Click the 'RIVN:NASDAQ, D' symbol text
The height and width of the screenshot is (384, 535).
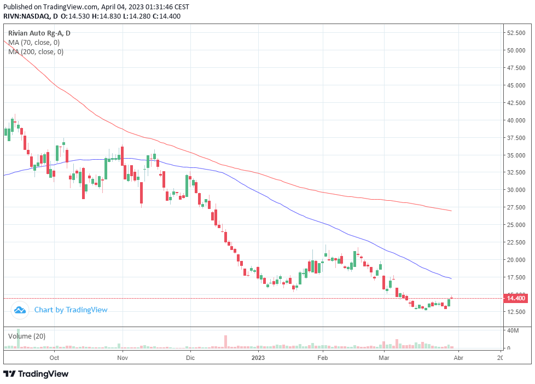pos(31,16)
